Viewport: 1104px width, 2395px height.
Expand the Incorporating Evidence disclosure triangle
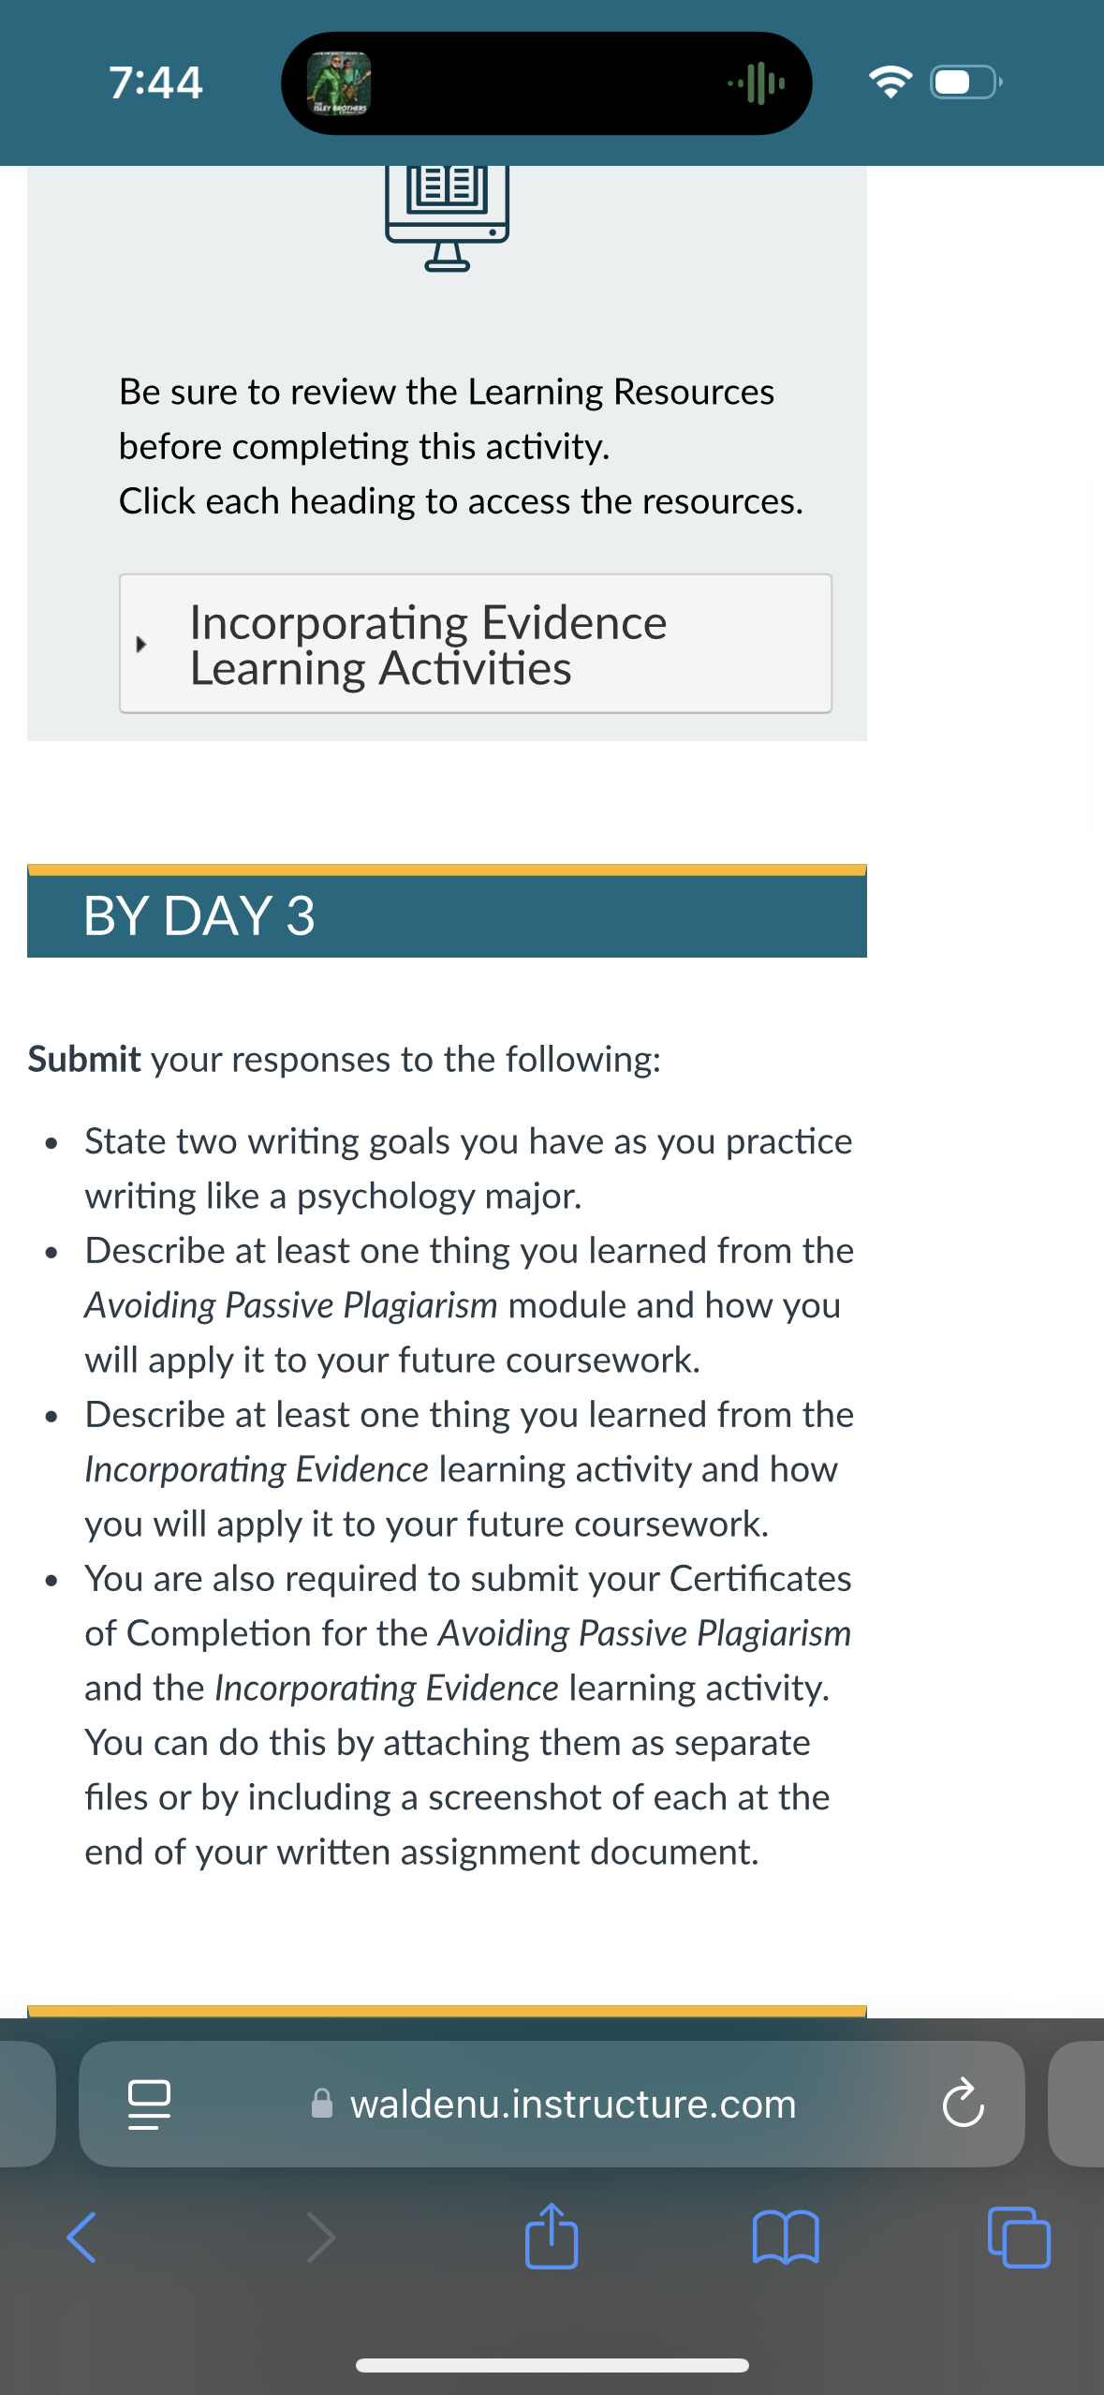[141, 644]
